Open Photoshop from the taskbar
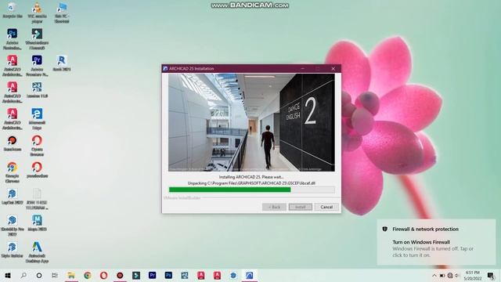This screenshot has width=501, height=282. click(x=168, y=275)
